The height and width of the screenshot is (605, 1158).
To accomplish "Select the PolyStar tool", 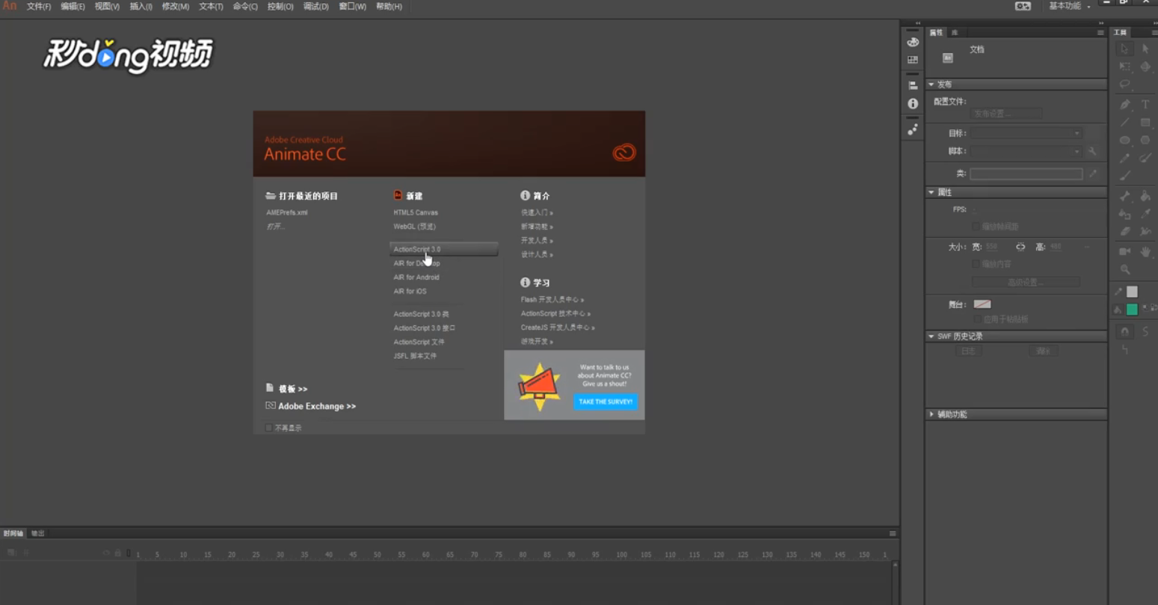I will (1146, 141).
